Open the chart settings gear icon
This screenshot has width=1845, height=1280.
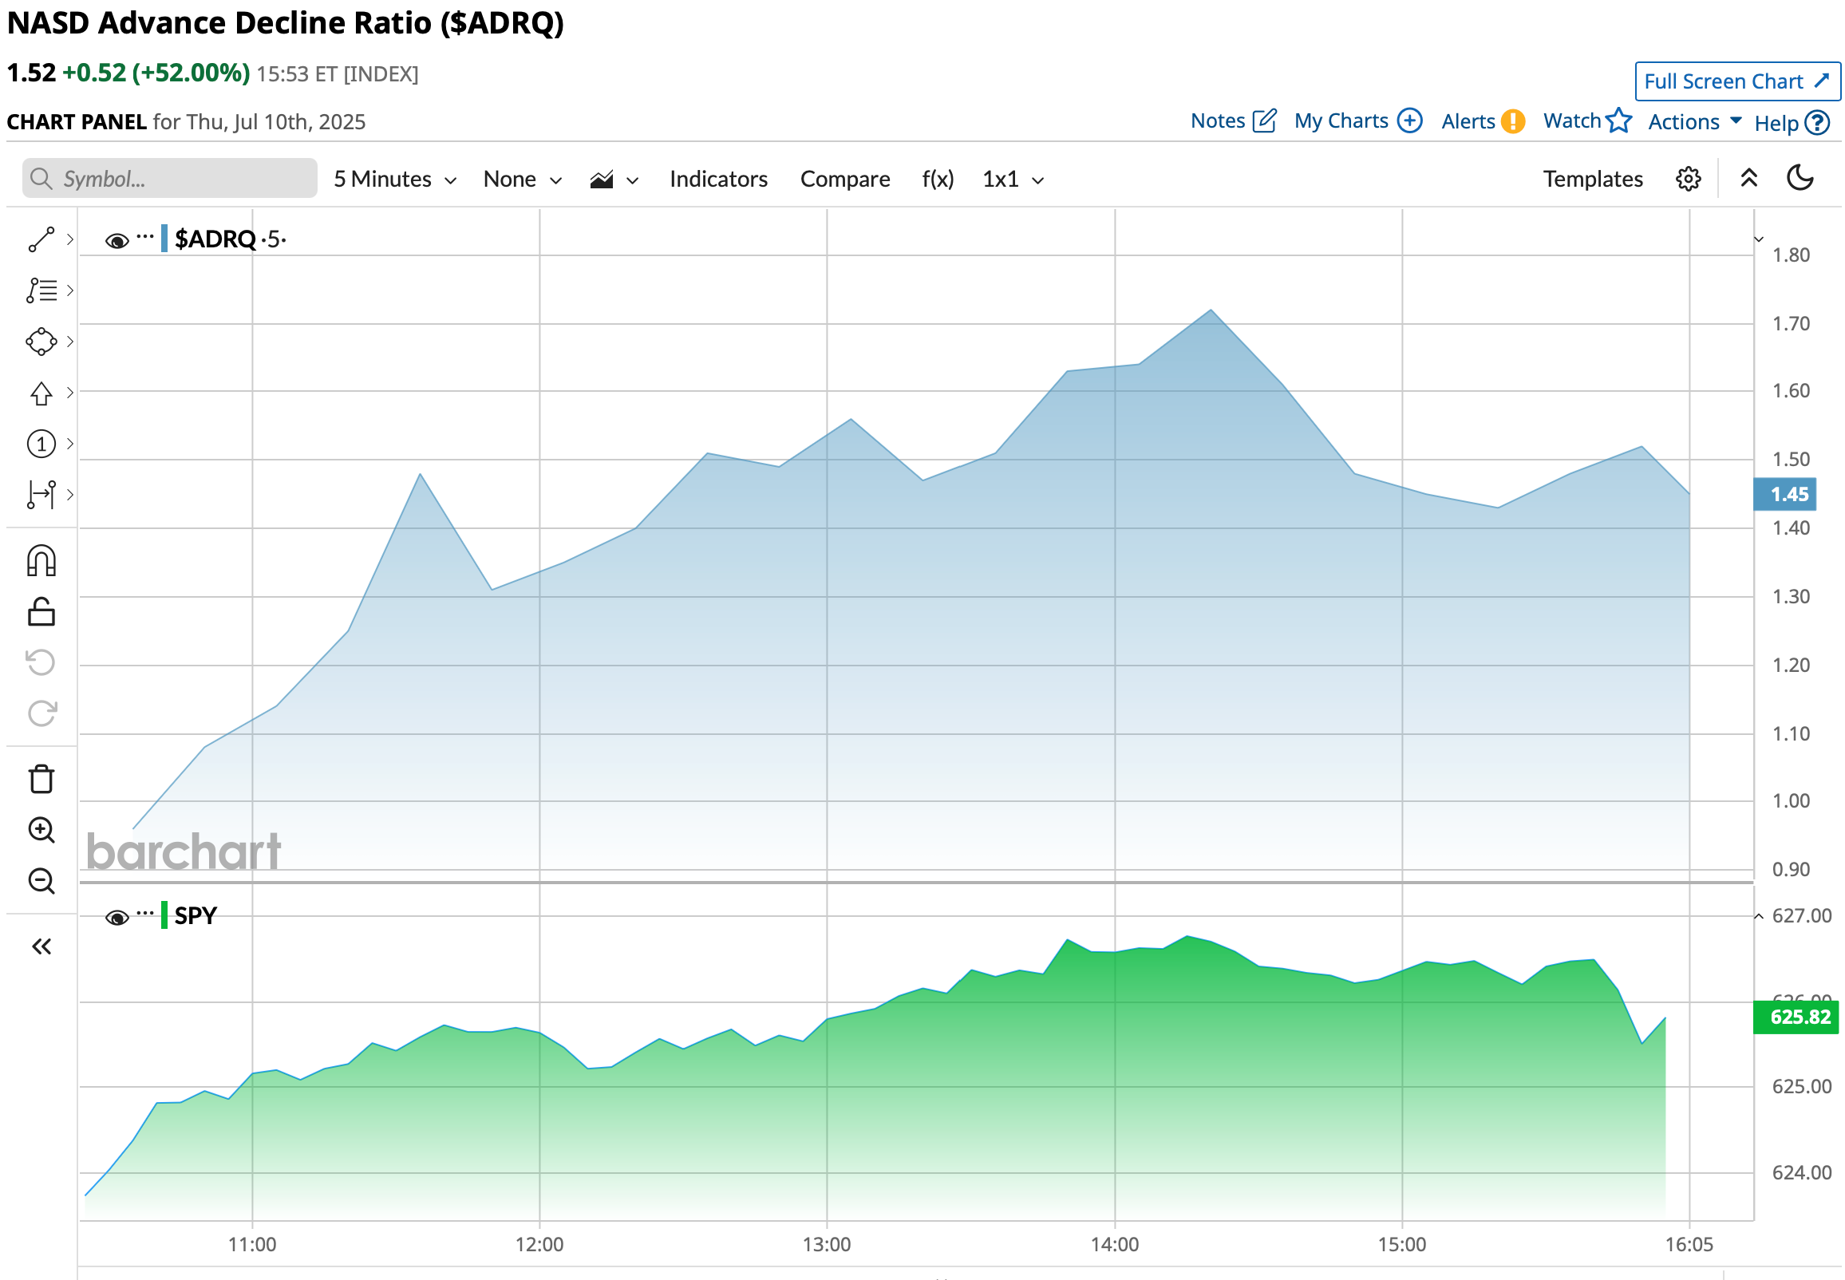(1688, 179)
